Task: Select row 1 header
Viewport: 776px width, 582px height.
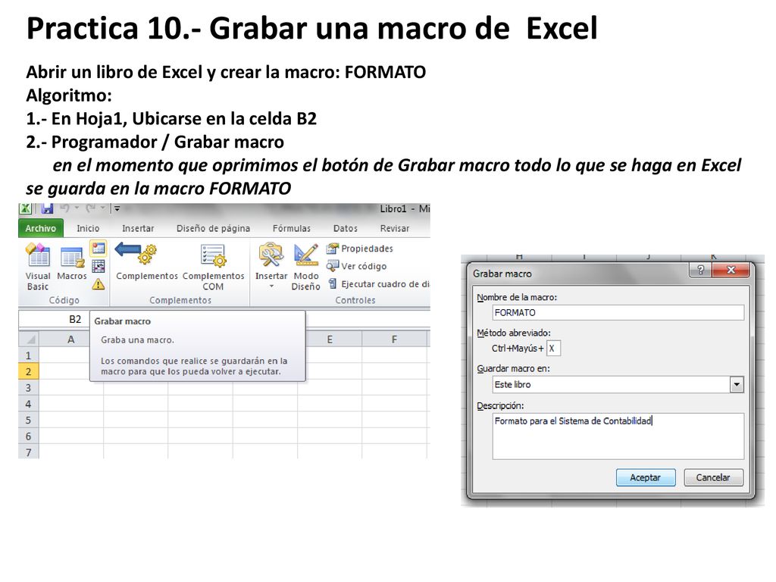Action: [28, 355]
